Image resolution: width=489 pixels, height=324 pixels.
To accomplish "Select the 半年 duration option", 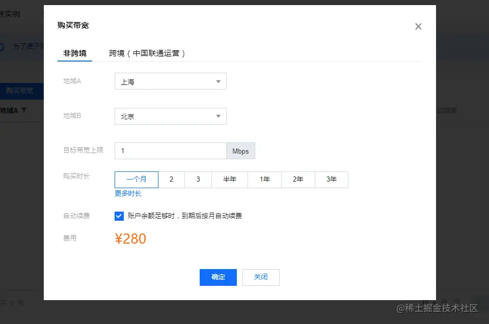I will [230, 180].
